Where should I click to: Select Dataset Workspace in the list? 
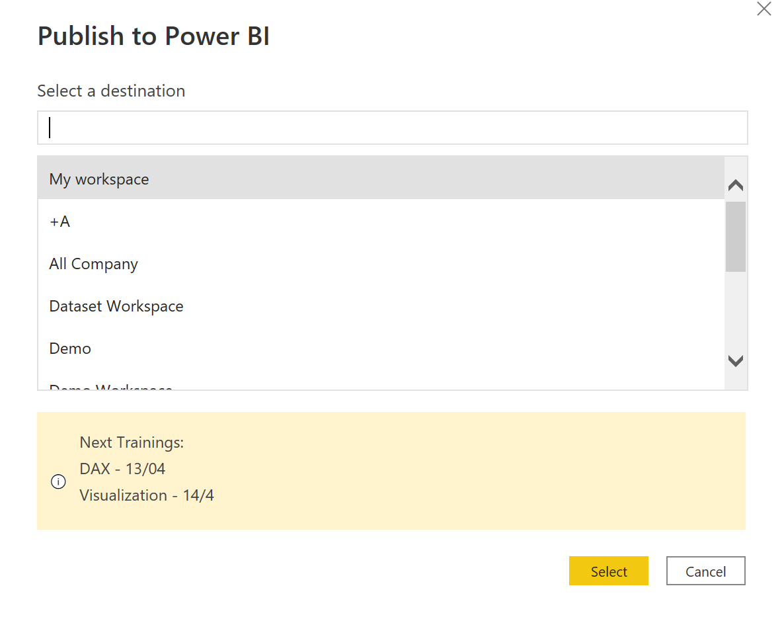[381, 306]
